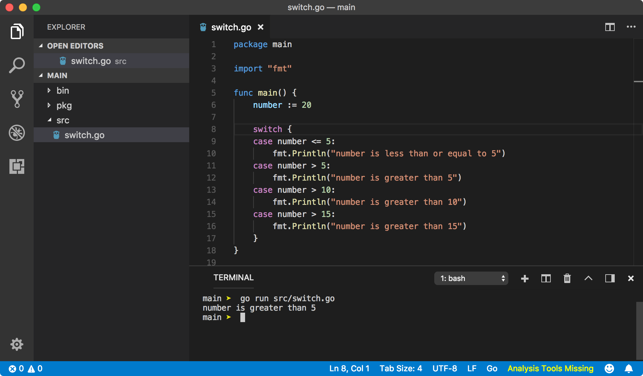The image size is (643, 376).
Task: Split the editor using the split icon
Action: 610,27
